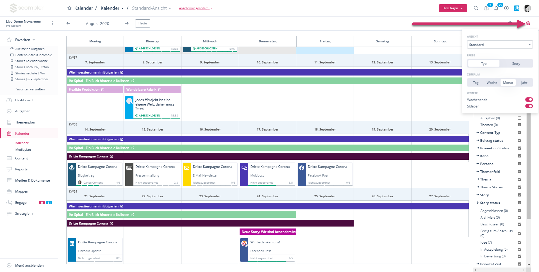
Task: Open the Ansicht Standard dropdown
Action: 500,45
